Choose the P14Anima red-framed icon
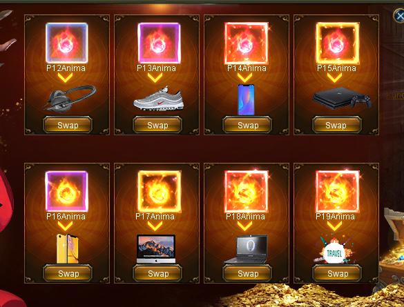This screenshot has width=404, height=307. [247, 43]
